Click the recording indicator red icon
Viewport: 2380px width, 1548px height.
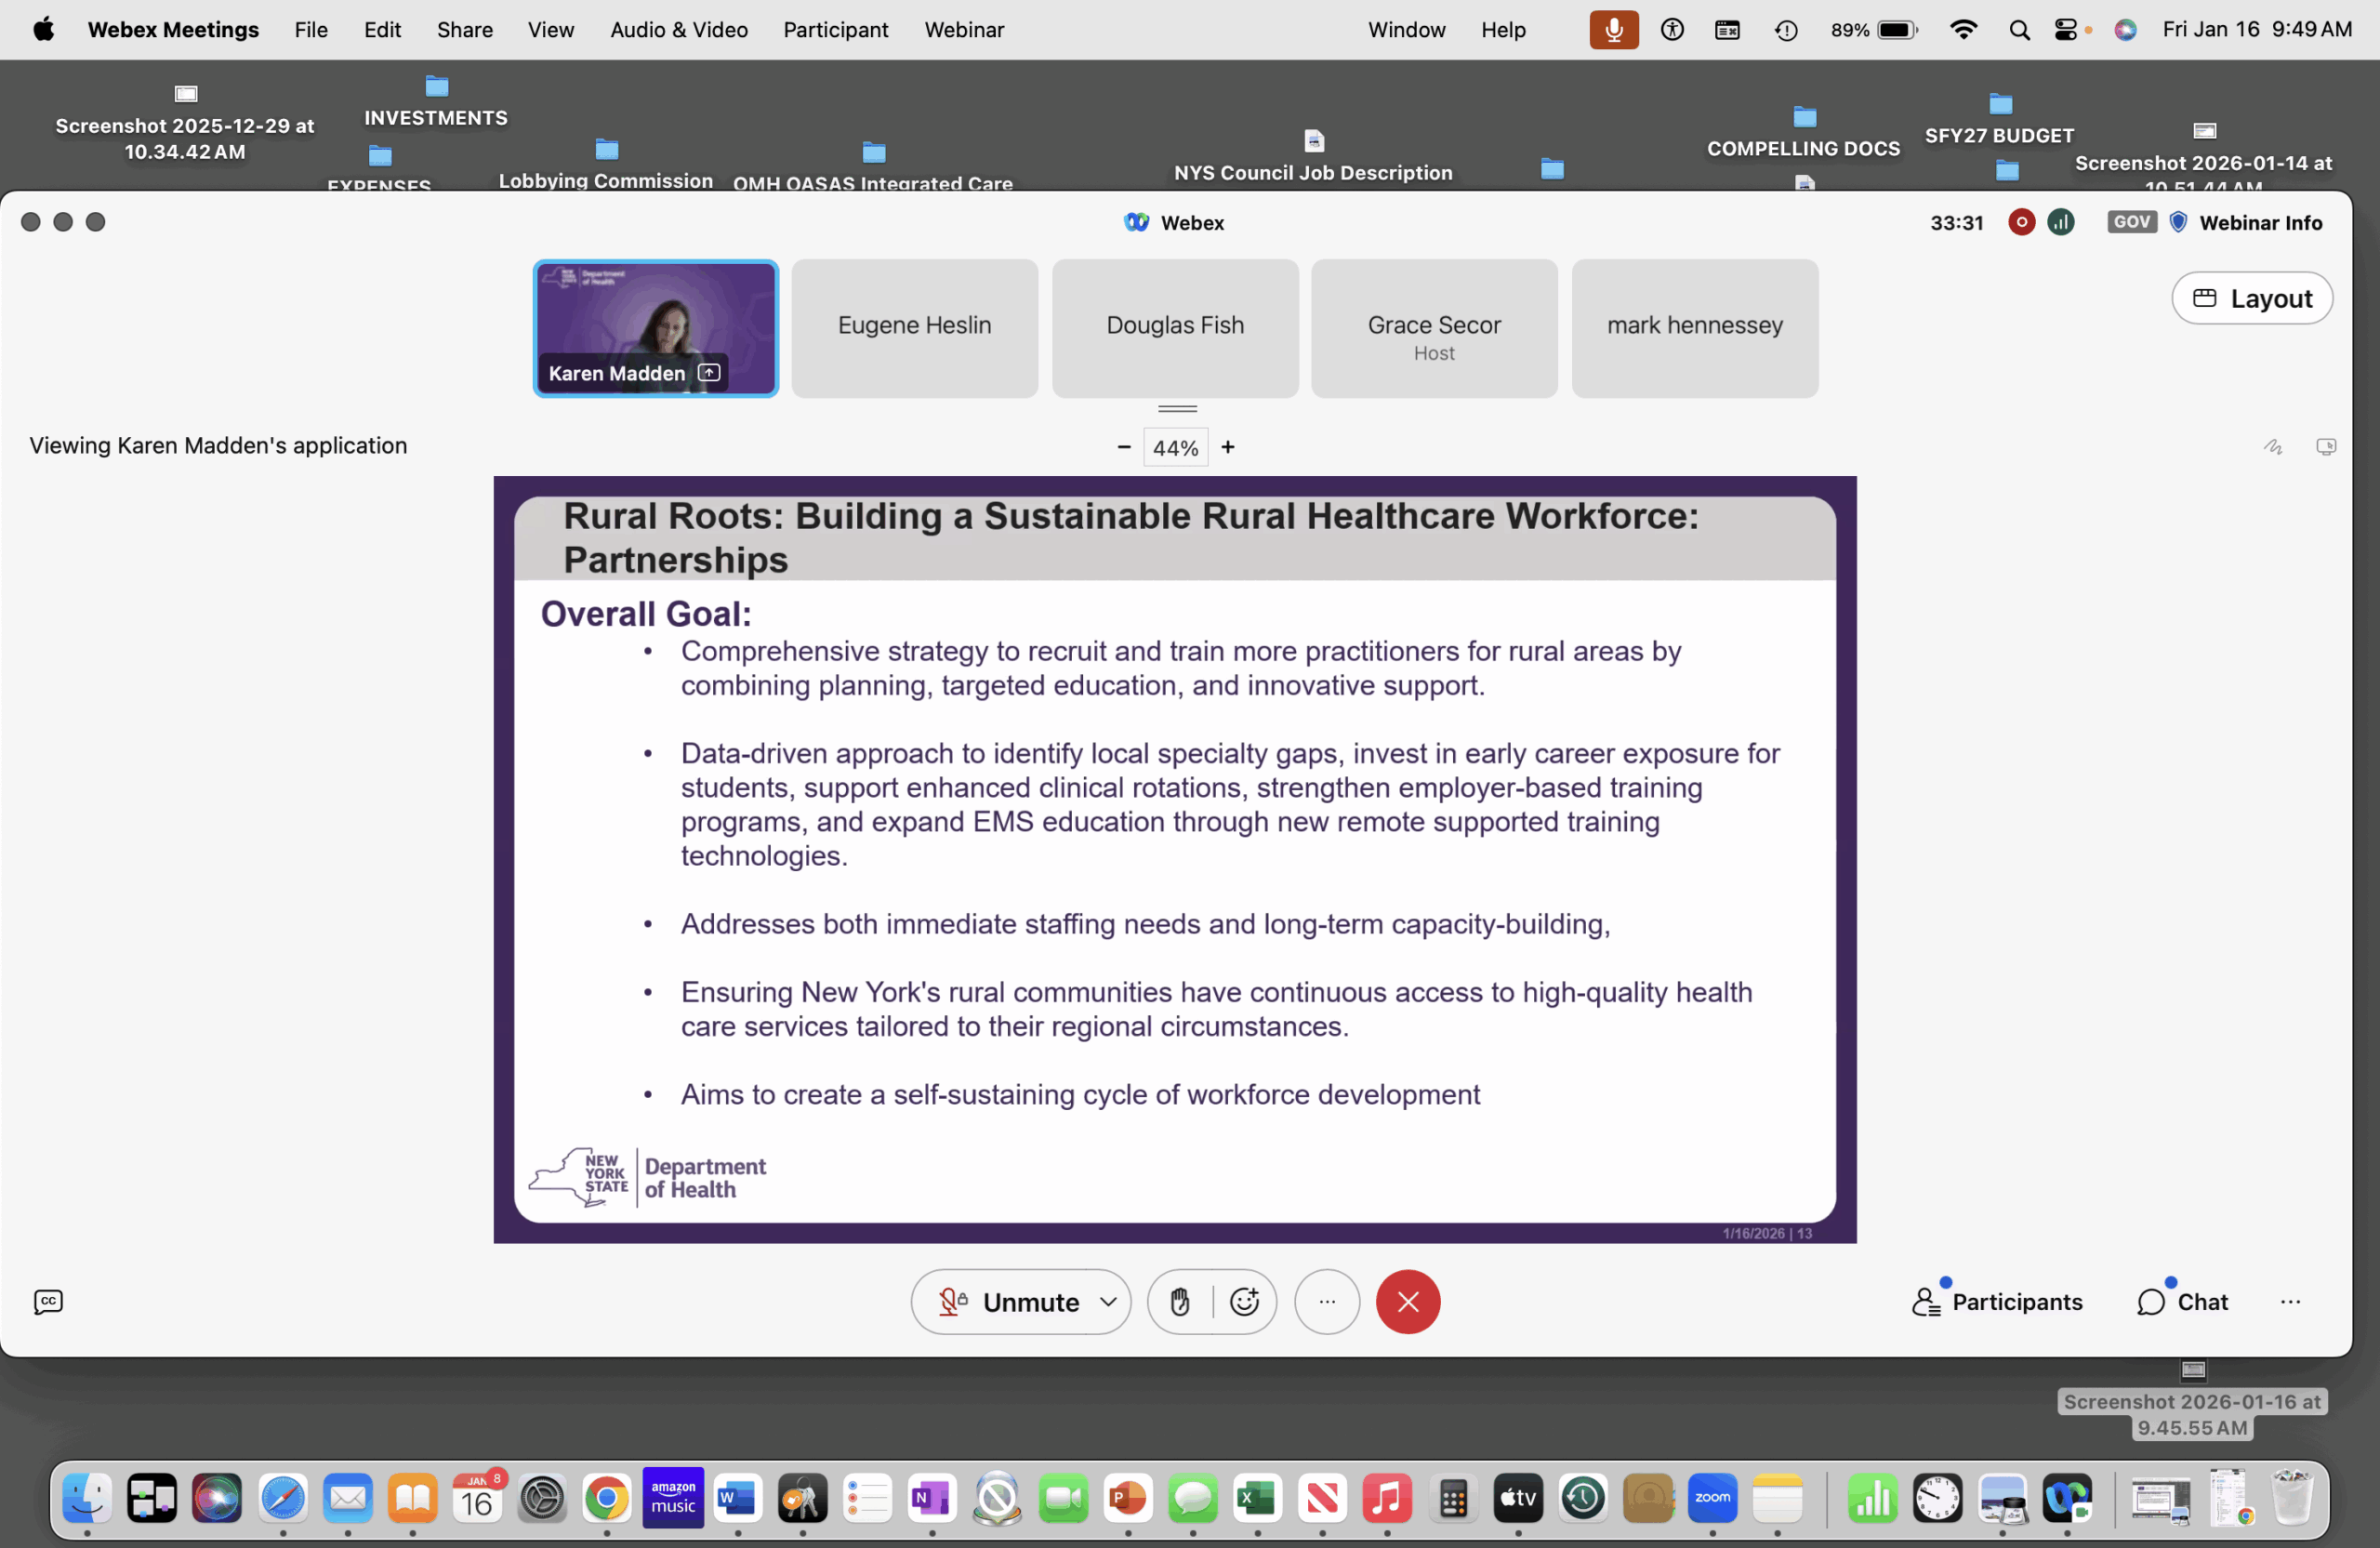(2021, 222)
